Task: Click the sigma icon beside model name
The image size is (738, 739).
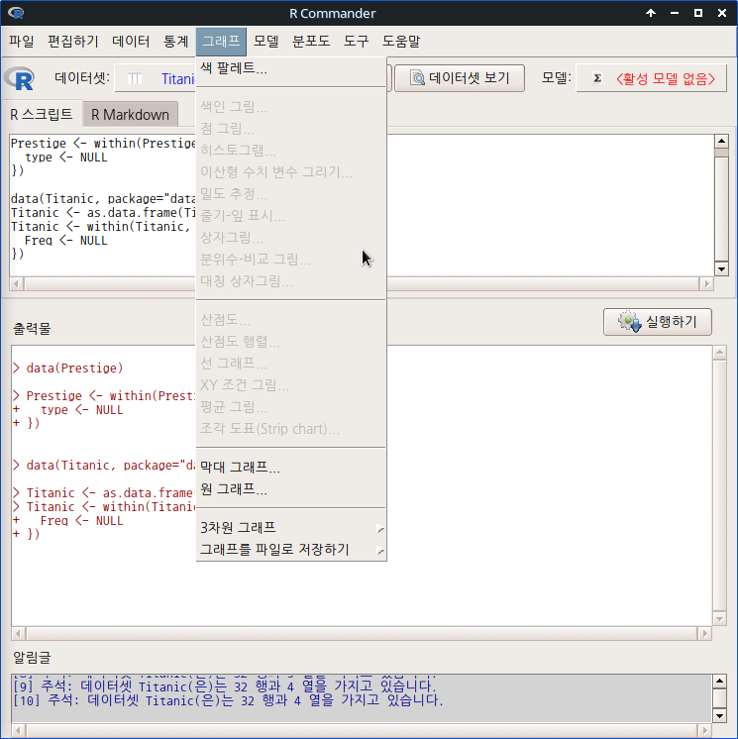Action: click(x=597, y=78)
